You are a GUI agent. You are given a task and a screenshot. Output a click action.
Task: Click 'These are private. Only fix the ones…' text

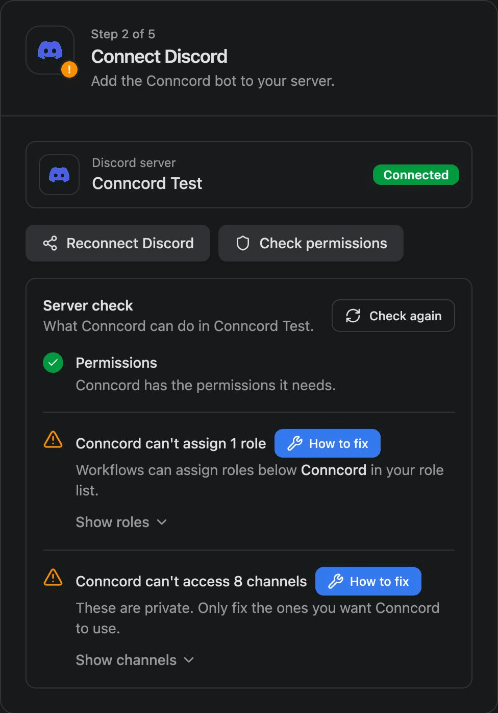click(258, 618)
